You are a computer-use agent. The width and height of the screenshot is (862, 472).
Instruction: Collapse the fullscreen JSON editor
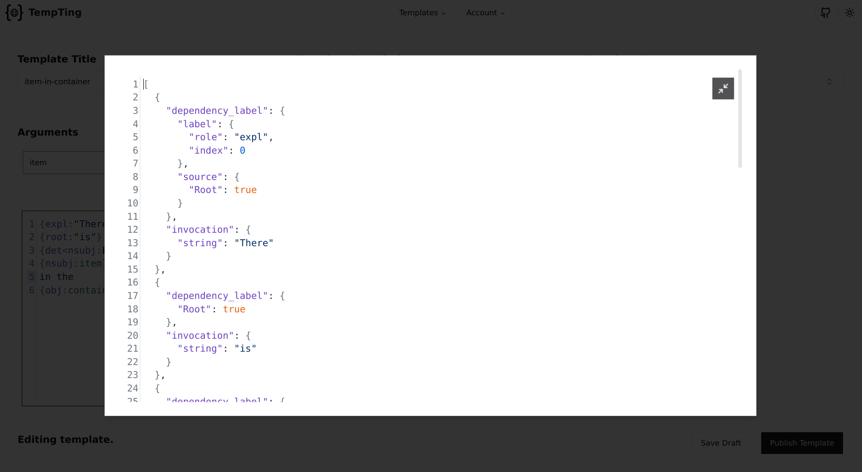723,88
